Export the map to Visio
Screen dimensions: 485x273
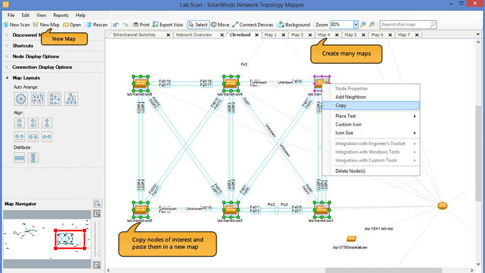coord(168,25)
